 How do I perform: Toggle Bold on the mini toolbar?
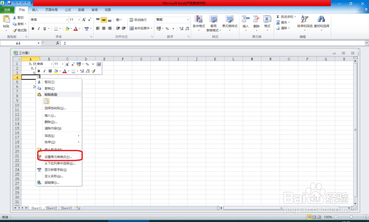[39, 71]
